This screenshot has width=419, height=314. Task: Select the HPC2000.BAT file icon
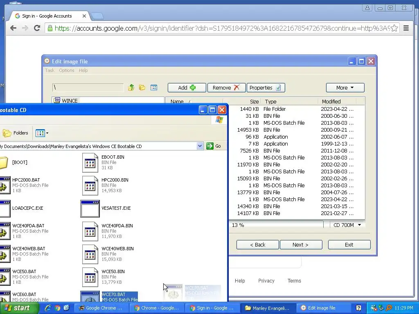[x=5, y=185]
